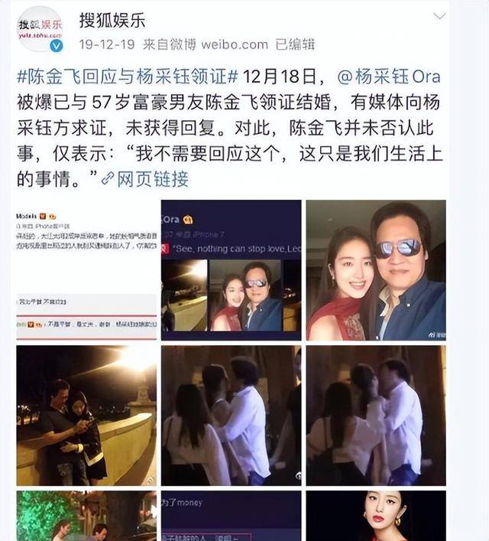Click the 19-12-19 post date

pyautogui.click(x=107, y=44)
